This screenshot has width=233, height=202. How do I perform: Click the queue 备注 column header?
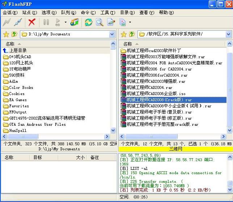[101, 158]
